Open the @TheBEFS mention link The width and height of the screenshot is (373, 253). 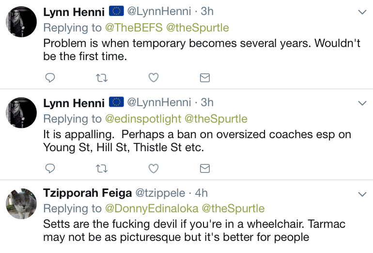point(134,28)
